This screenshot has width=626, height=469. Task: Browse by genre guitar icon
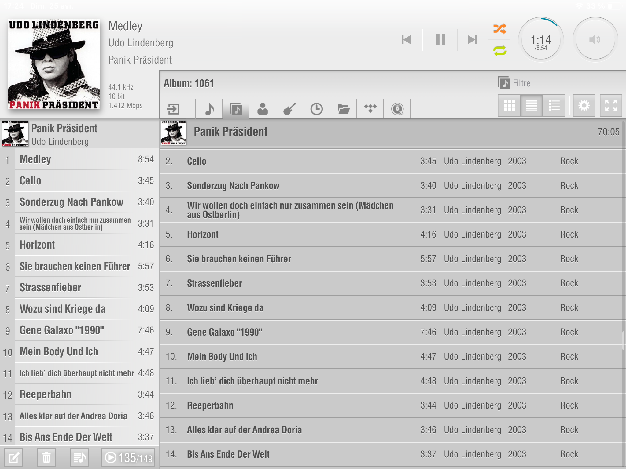(289, 109)
